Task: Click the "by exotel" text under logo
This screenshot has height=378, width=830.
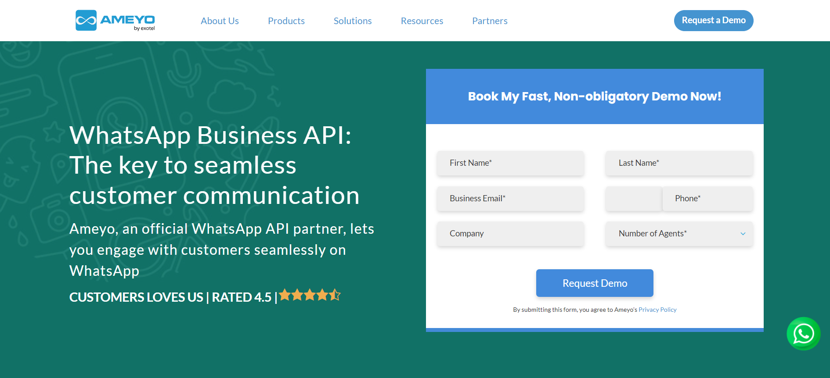Action: coord(144,29)
